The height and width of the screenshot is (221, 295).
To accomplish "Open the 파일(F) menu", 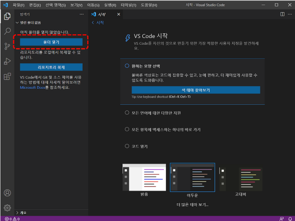I will [x=19, y=5].
